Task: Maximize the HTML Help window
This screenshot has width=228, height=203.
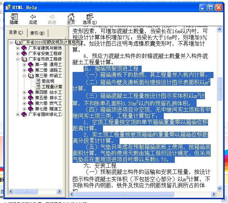Action: click(x=211, y=7)
